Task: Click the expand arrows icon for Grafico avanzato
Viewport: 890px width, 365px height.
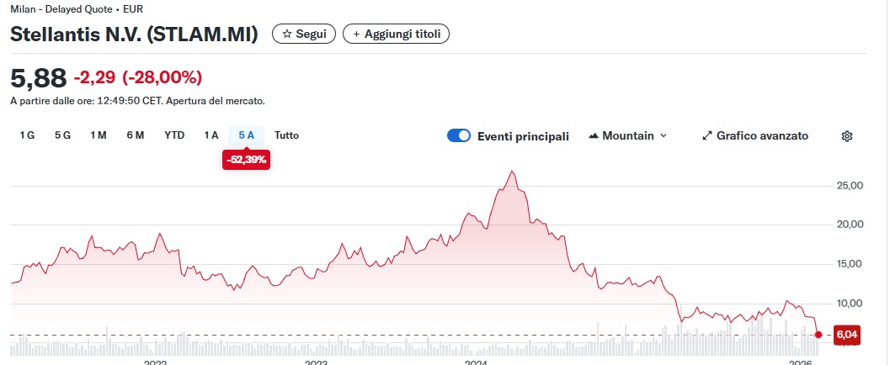Action: point(707,136)
